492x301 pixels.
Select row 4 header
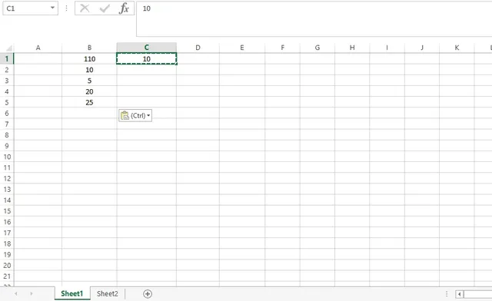point(7,91)
